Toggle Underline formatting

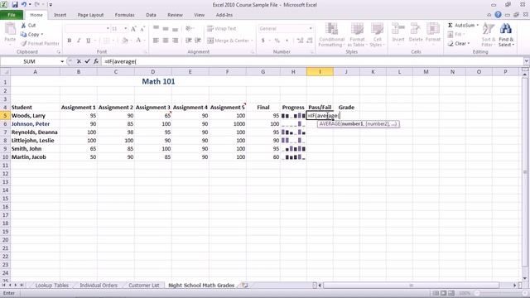click(x=89, y=41)
